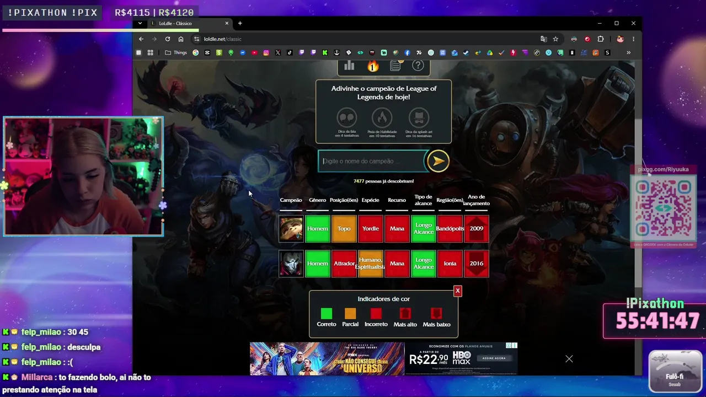Click the Humano, Espiritualista species cell
The width and height of the screenshot is (706, 397).
coord(371,264)
